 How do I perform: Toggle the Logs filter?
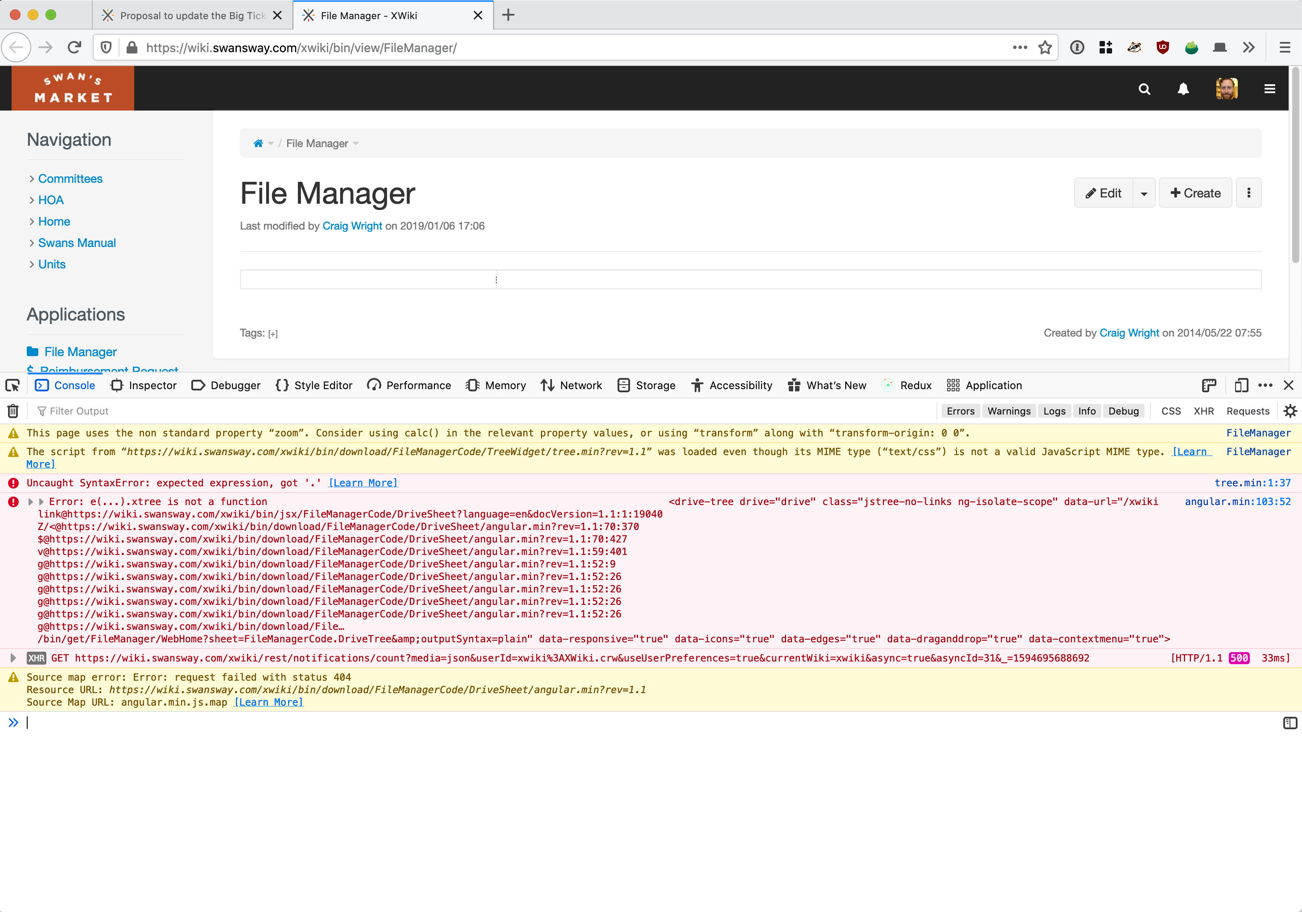tap(1054, 411)
